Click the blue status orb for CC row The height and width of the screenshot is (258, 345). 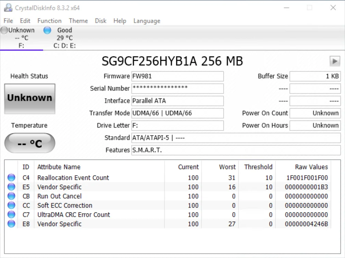coord(11,205)
